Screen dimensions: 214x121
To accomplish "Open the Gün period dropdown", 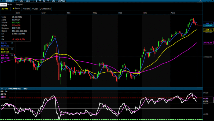I will [28, 1].
